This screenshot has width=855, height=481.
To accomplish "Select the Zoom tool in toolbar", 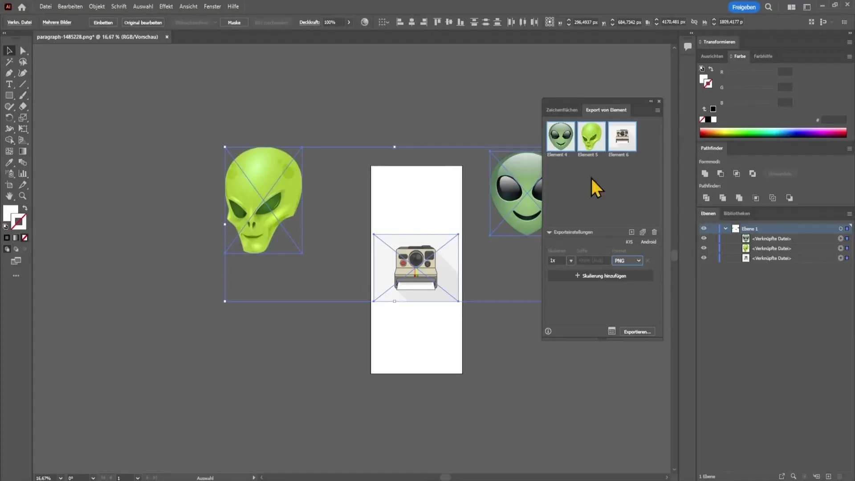I will pyautogui.click(x=23, y=196).
